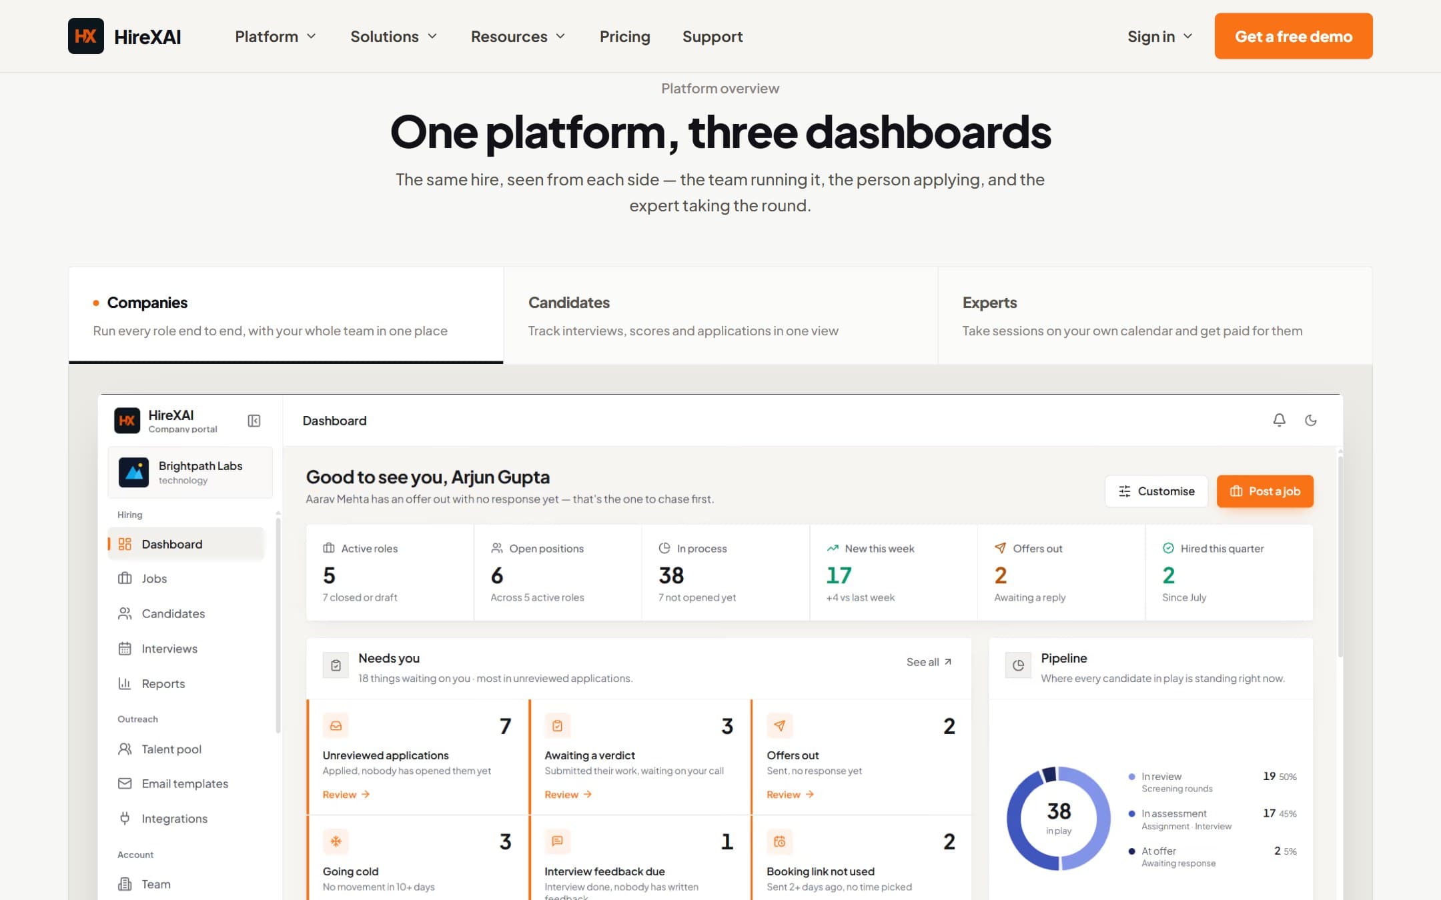Viewport: 1441px width, 900px height.
Task: Collapse the company portal sidebar panel icon
Action: point(254,421)
